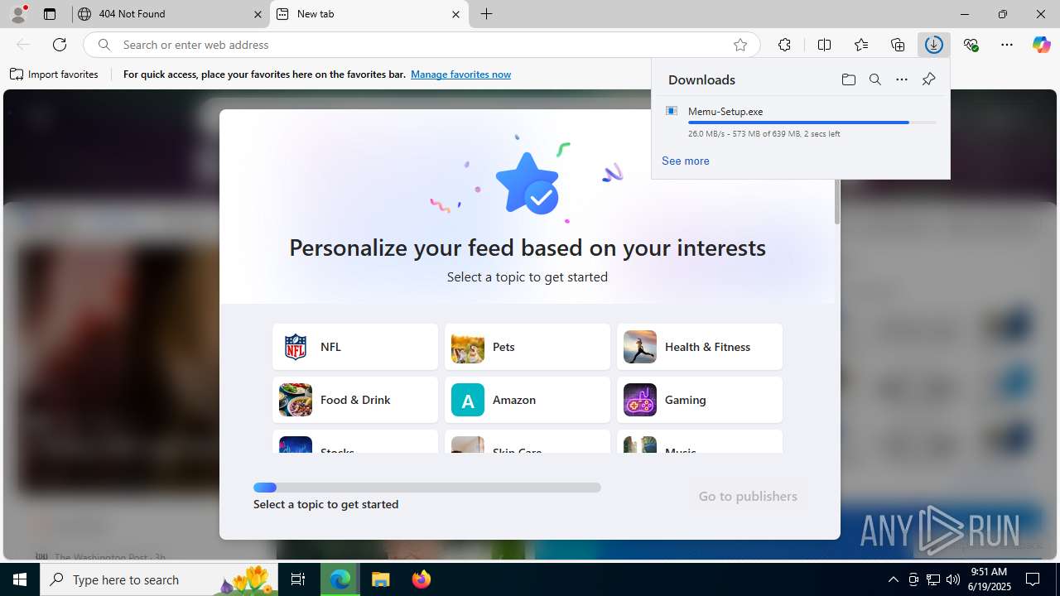Open the Edge profile icon

(x=18, y=14)
